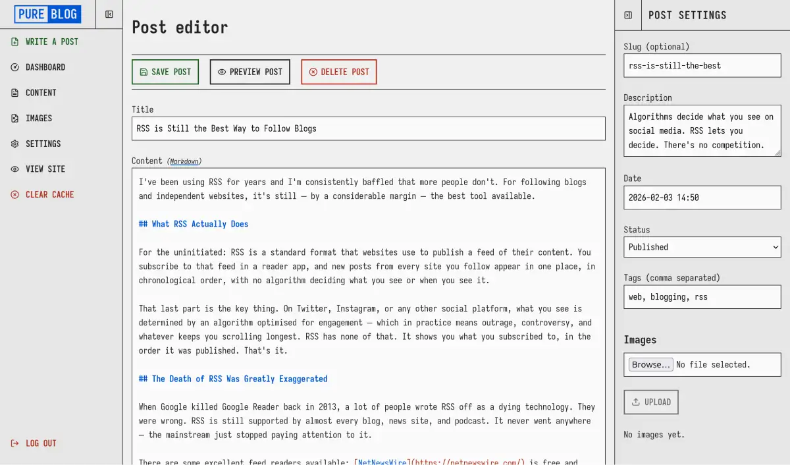Click the Images file icon in sidebar
Image resolution: width=790 pixels, height=465 pixels.
[x=14, y=119]
